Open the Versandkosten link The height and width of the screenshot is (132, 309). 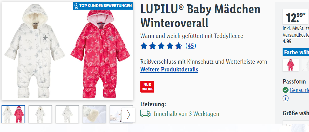coord(296,35)
